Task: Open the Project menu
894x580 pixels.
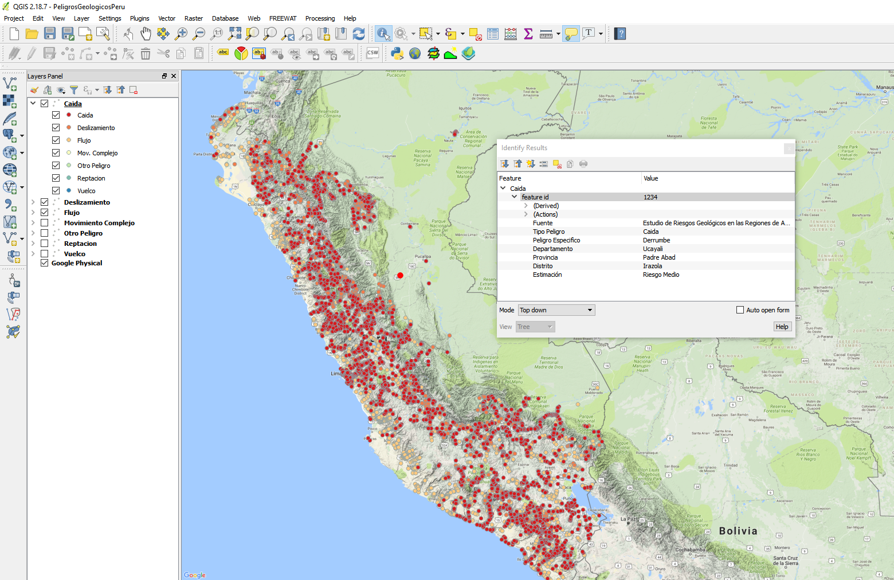Action: pyautogui.click(x=14, y=18)
